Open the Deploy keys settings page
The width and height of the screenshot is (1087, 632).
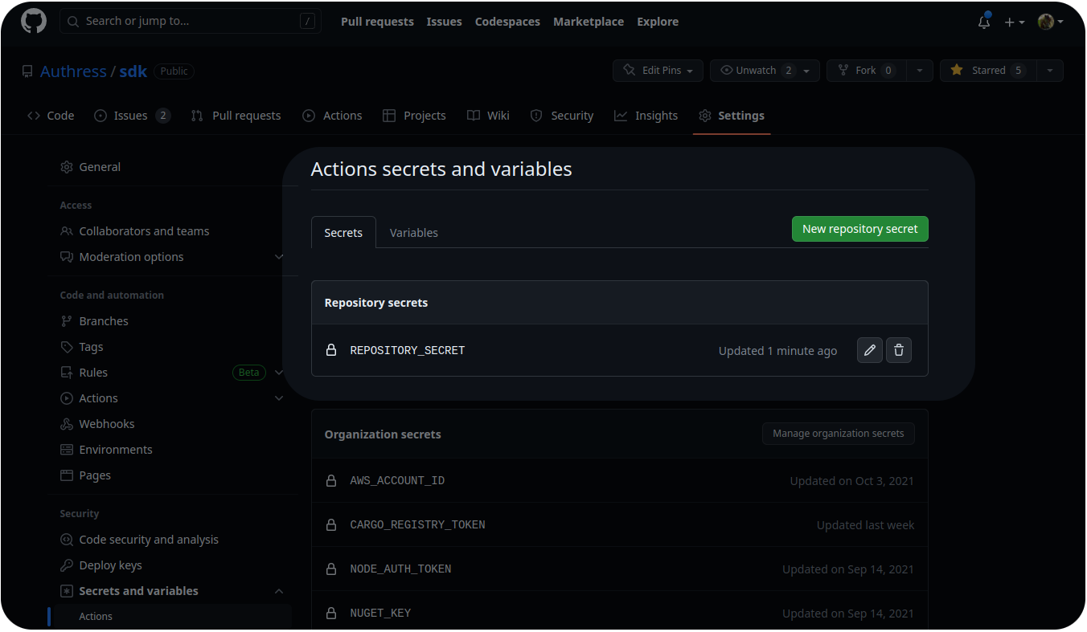109,565
